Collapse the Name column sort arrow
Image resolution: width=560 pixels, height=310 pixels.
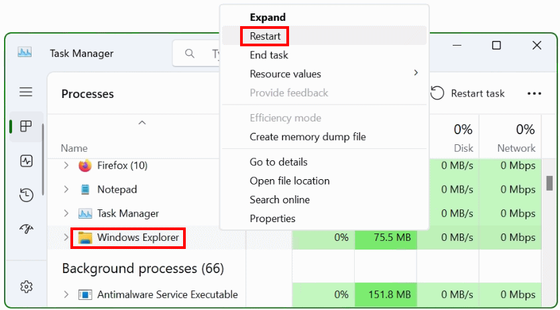(x=142, y=123)
